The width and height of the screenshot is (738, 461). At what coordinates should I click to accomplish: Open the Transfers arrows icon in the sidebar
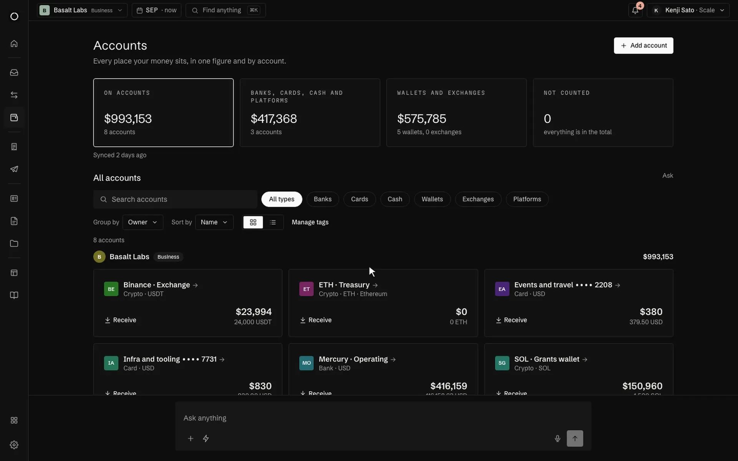pyautogui.click(x=14, y=95)
